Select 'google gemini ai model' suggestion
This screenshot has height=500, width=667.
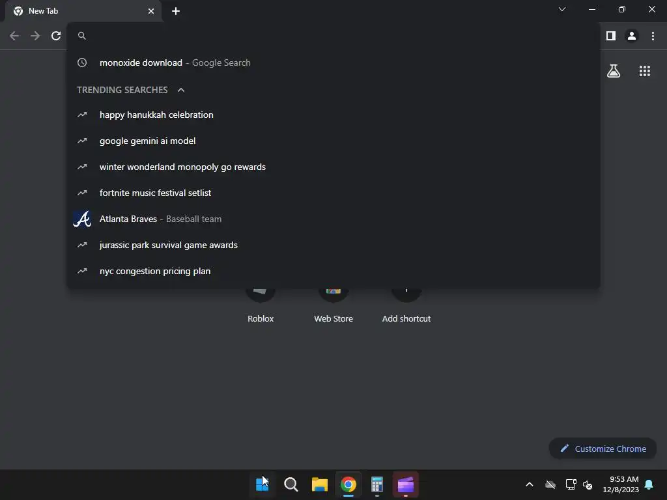(x=333, y=141)
